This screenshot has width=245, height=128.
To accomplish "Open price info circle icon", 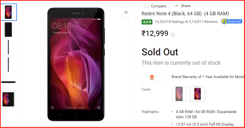I will (173, 34).
